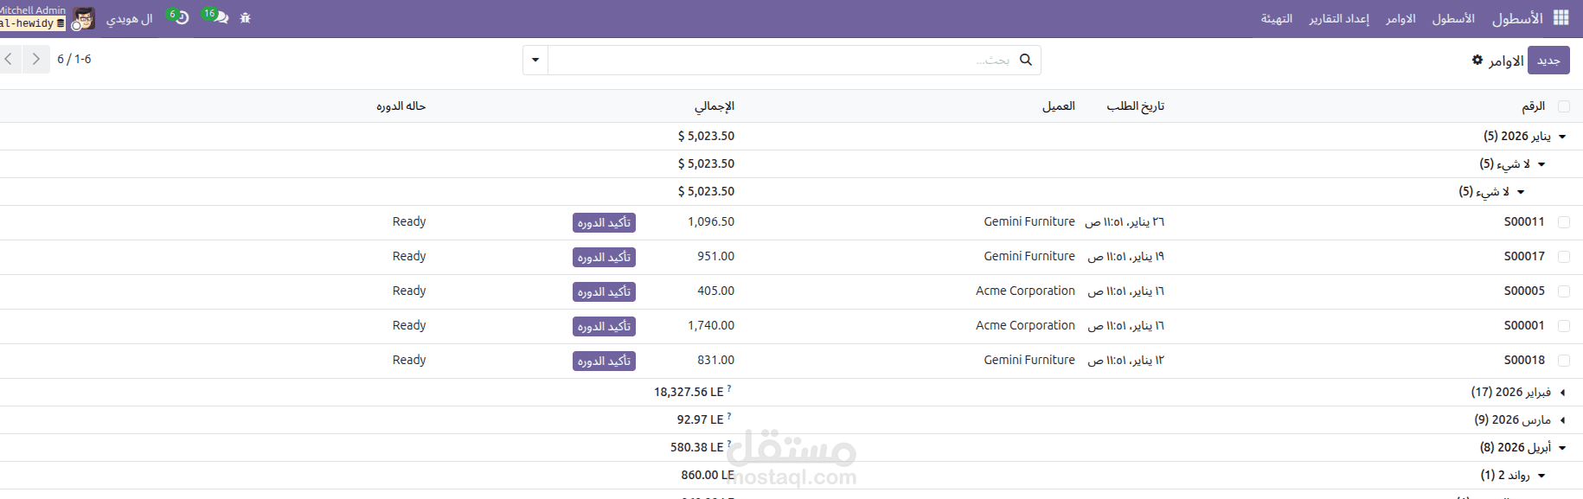
Task: Open the second الأسطول menu item
Action: (1453, 18)
